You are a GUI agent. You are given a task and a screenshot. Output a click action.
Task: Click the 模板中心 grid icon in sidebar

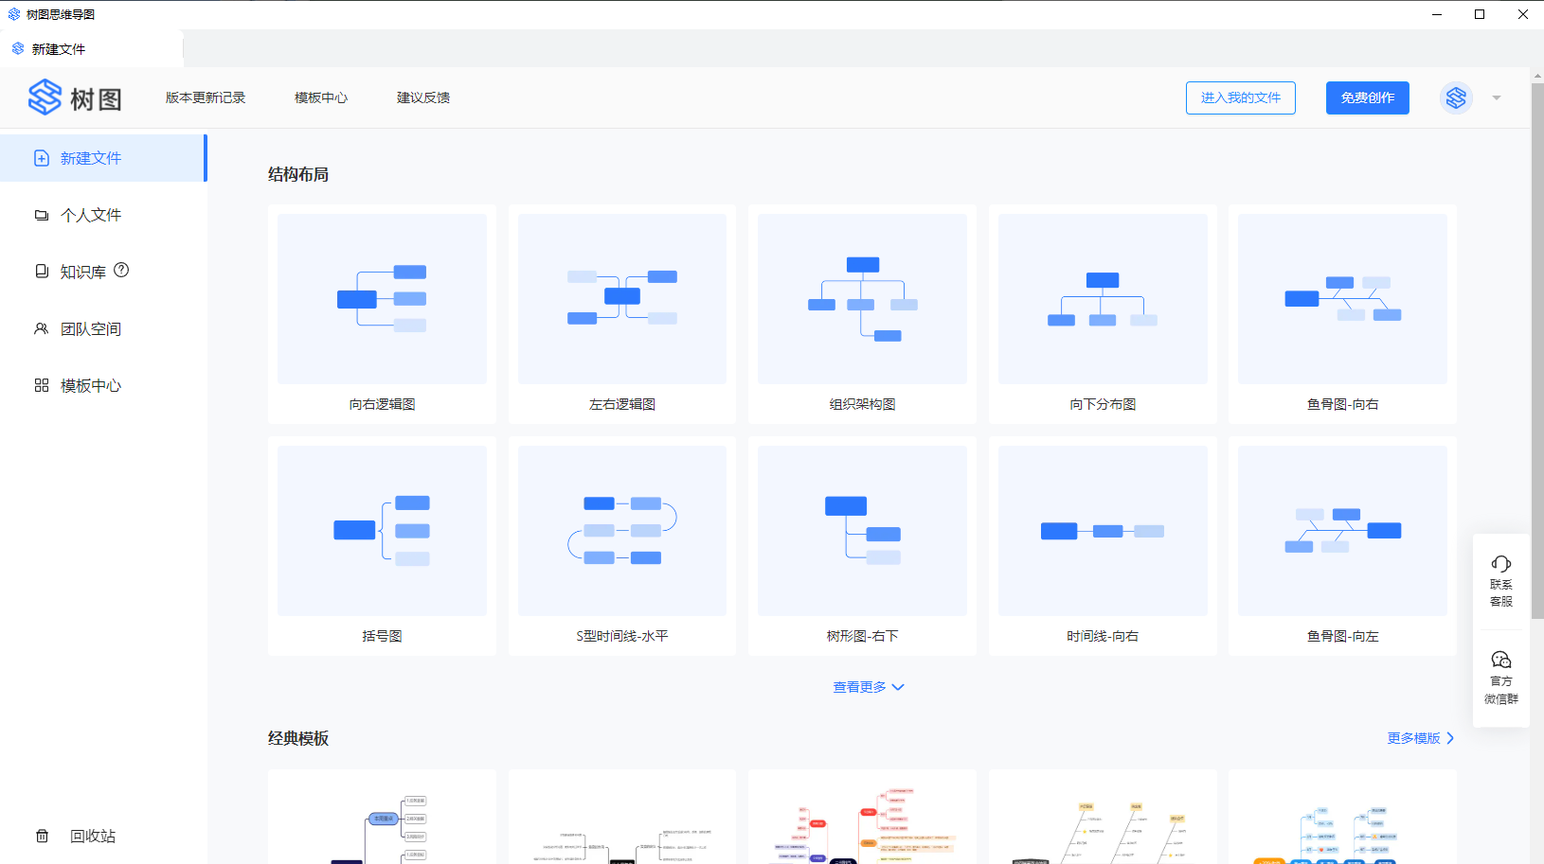pos(42,386)
